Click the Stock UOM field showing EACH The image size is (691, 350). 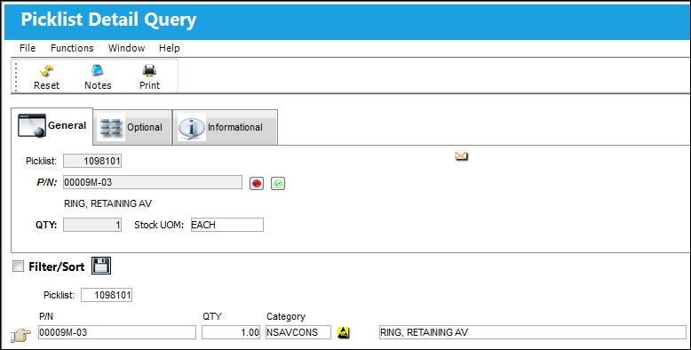pyautogui.click(x=227, y=225)
